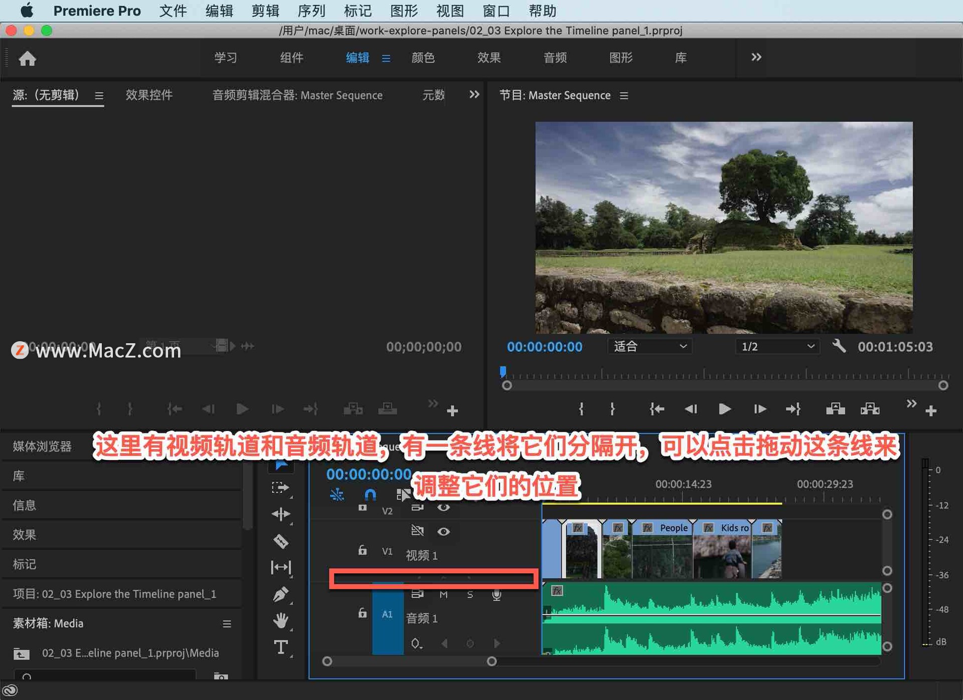Toggle A1 source patching target

coord(388,614)
